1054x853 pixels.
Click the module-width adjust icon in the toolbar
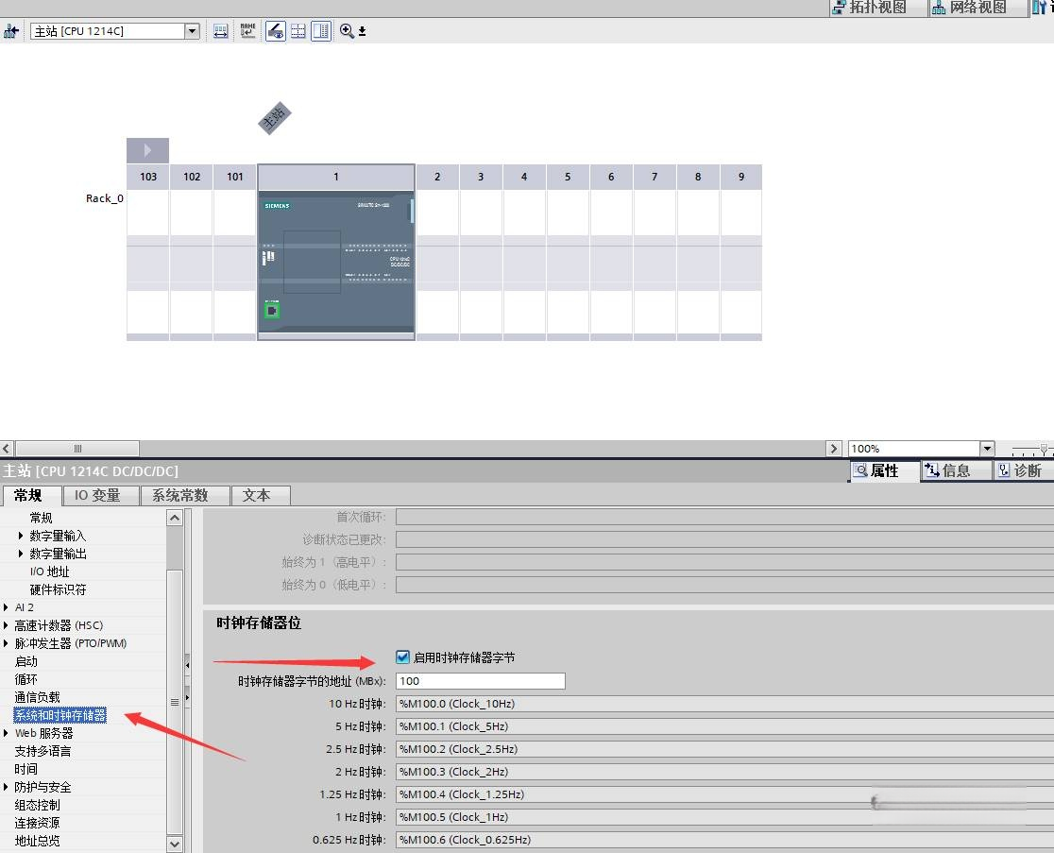(220, 31)
